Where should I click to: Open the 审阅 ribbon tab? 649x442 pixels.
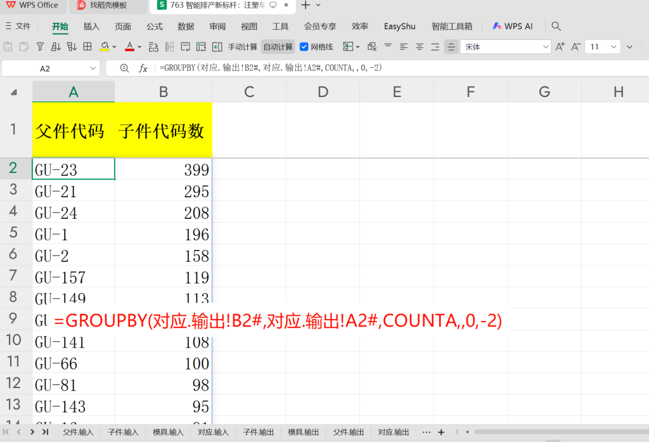(x=217, y=26)
